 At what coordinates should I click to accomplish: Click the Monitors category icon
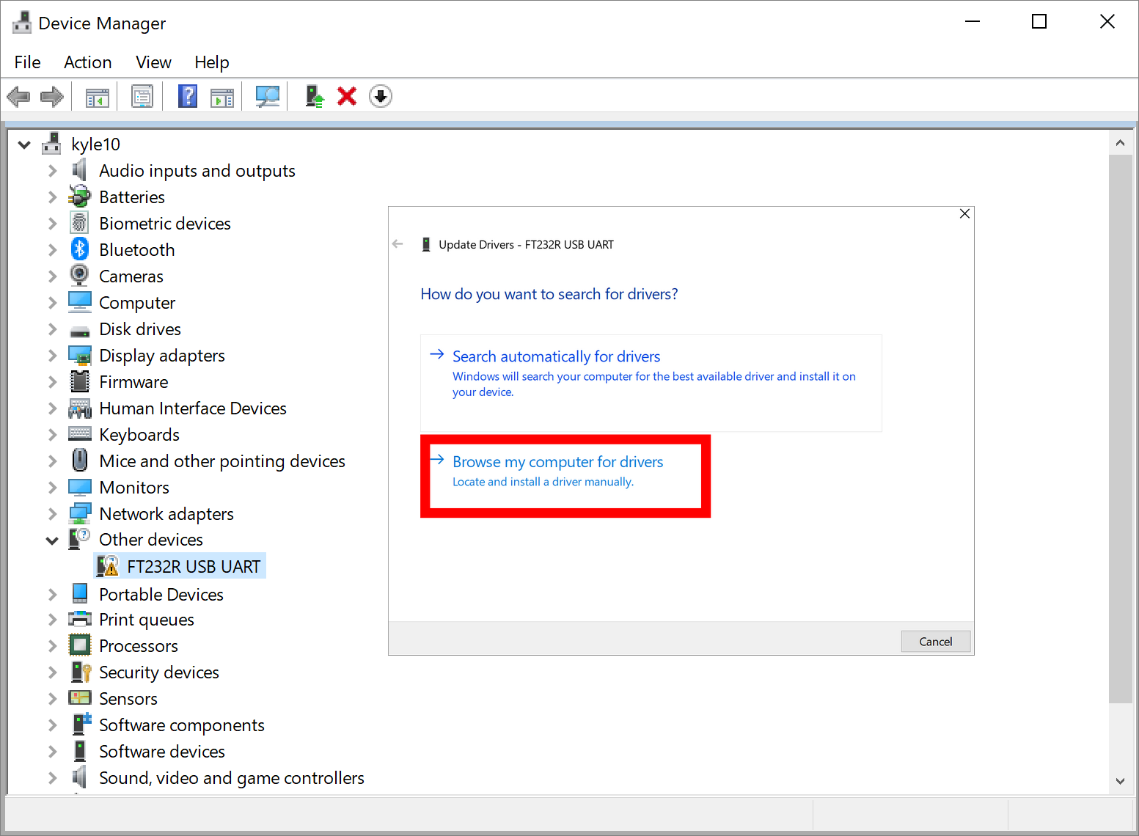coord(79,487)
